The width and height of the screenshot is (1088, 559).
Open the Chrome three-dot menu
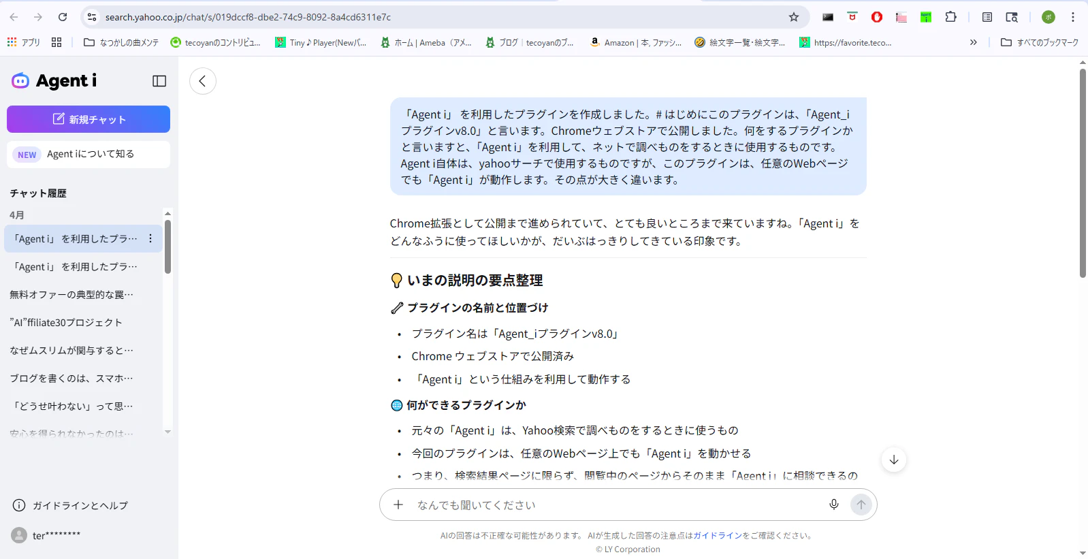coord(1073,17)
